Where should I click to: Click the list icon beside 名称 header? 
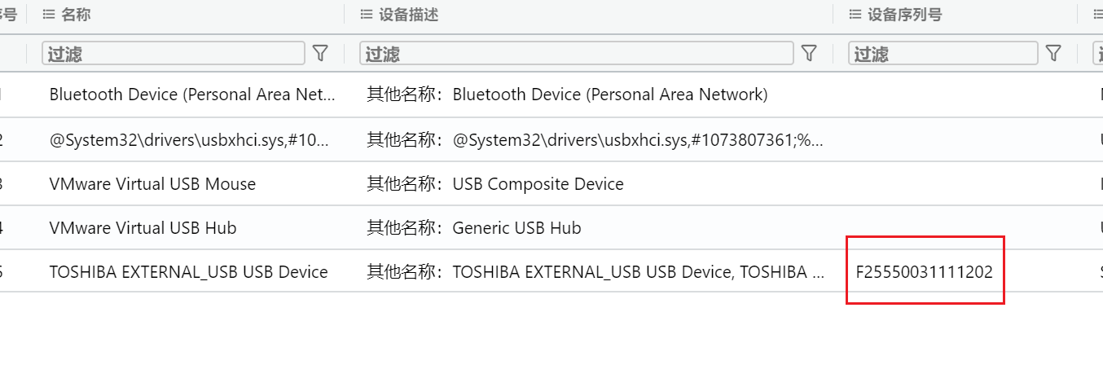49,15
